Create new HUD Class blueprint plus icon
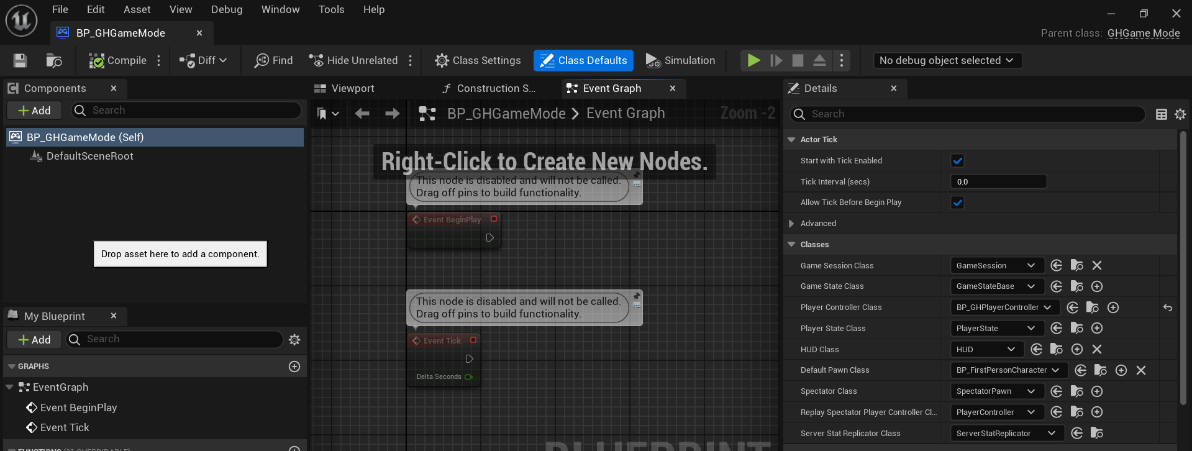Screen dimensions: 1192x451 point(1077,349)
